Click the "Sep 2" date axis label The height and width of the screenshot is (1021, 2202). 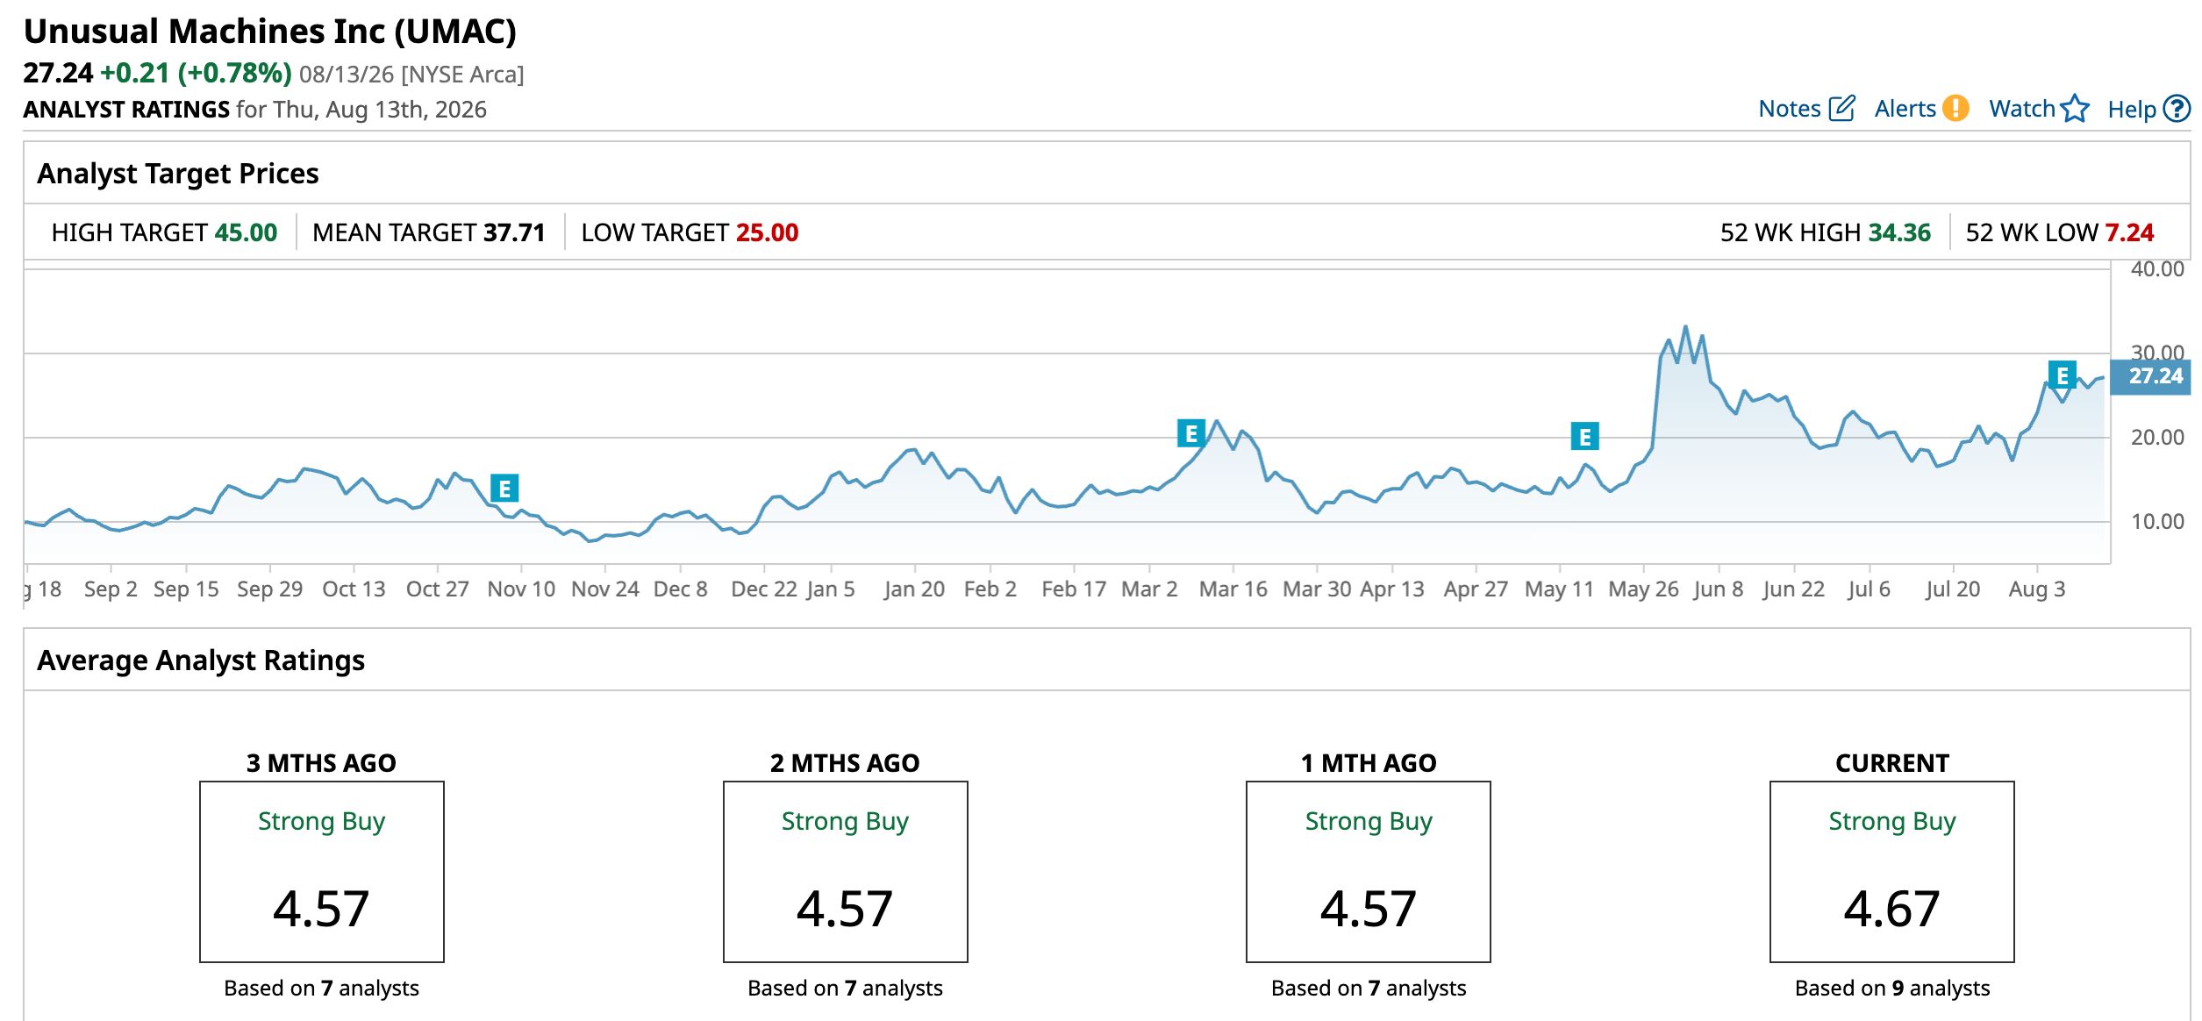coord(111,589)
